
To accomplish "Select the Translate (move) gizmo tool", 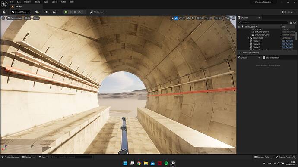I will click(176, 19).
